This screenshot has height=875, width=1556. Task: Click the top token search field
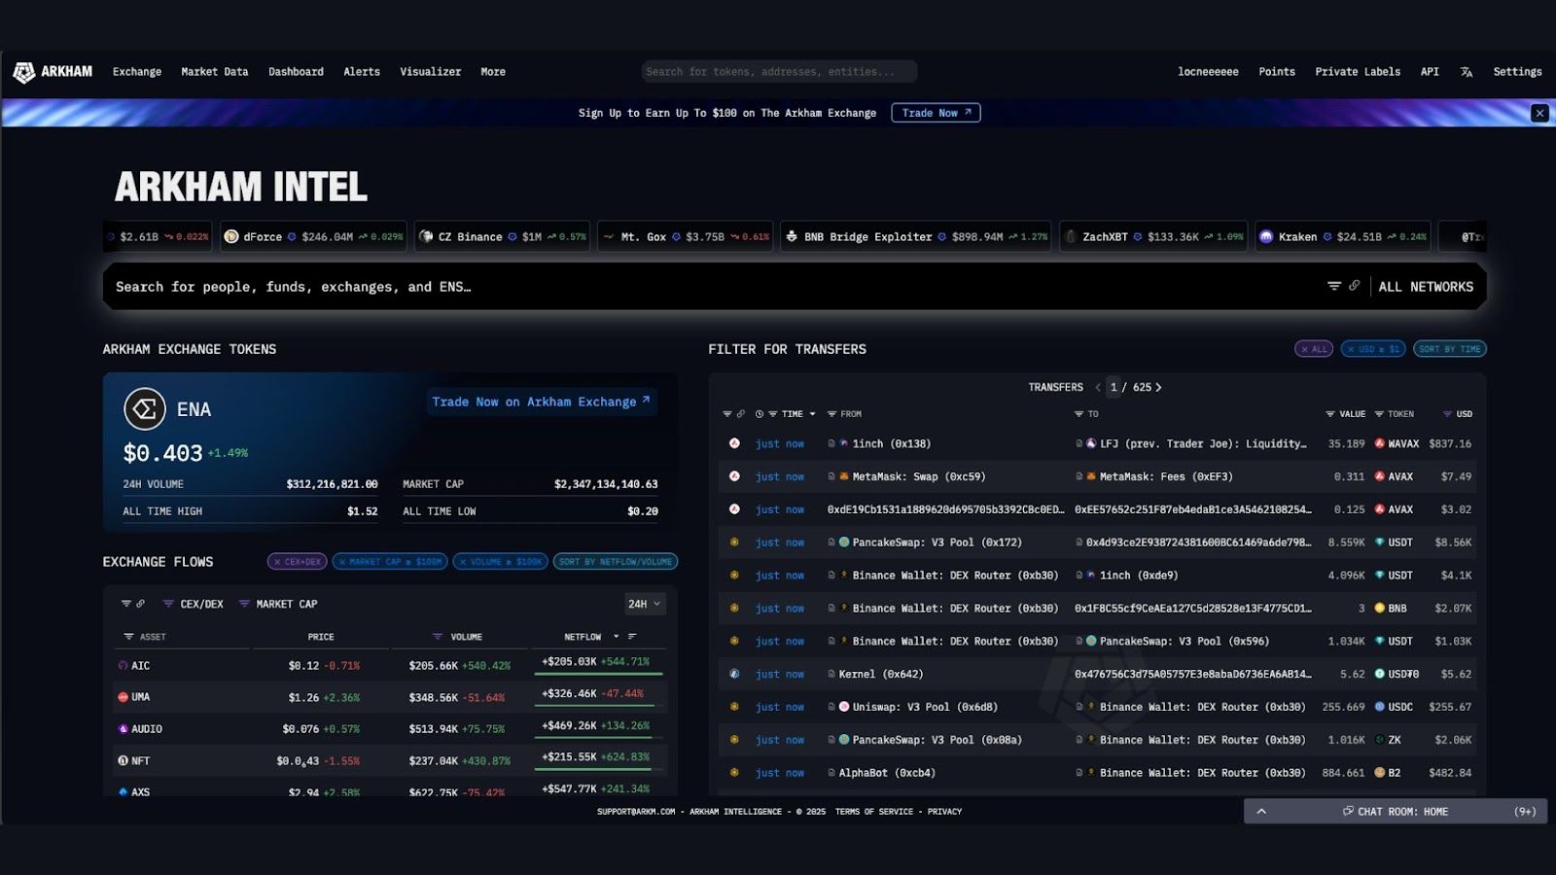coord(779,72)
